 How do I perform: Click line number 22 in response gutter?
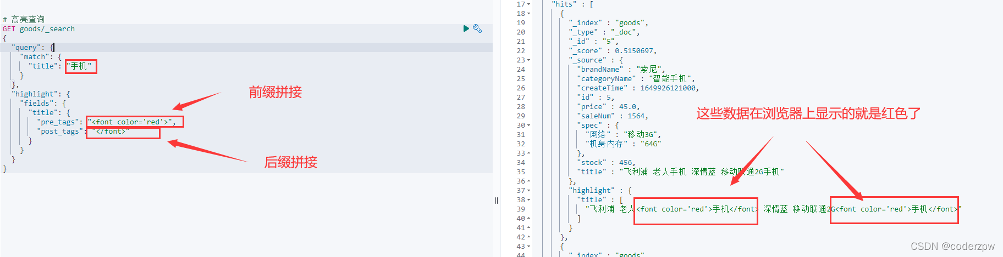(x=521, y=51)
